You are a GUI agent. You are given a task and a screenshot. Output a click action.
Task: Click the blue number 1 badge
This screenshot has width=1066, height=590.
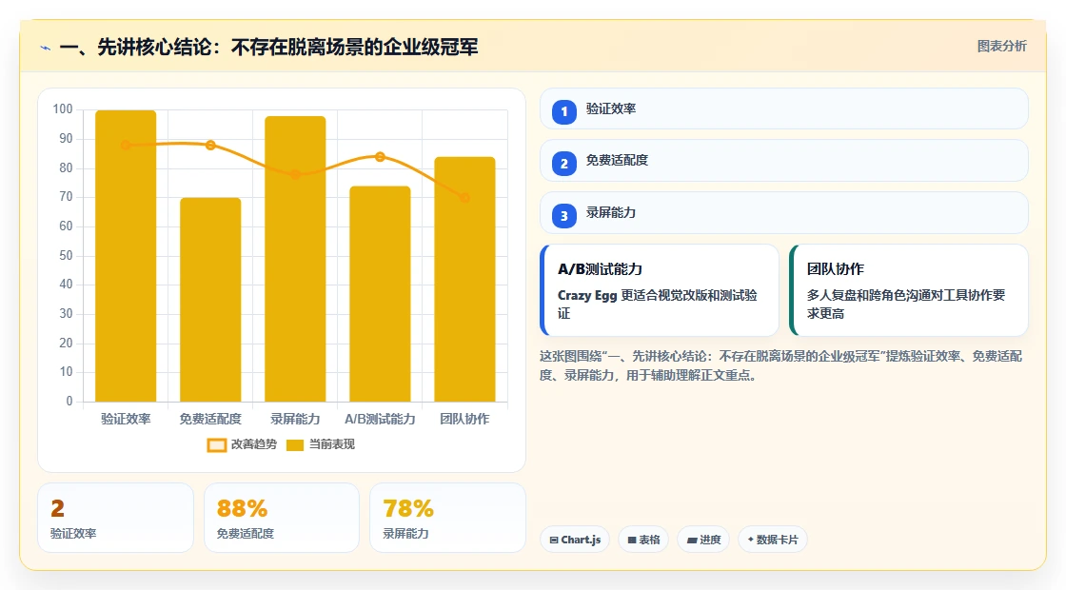point(563,111)
